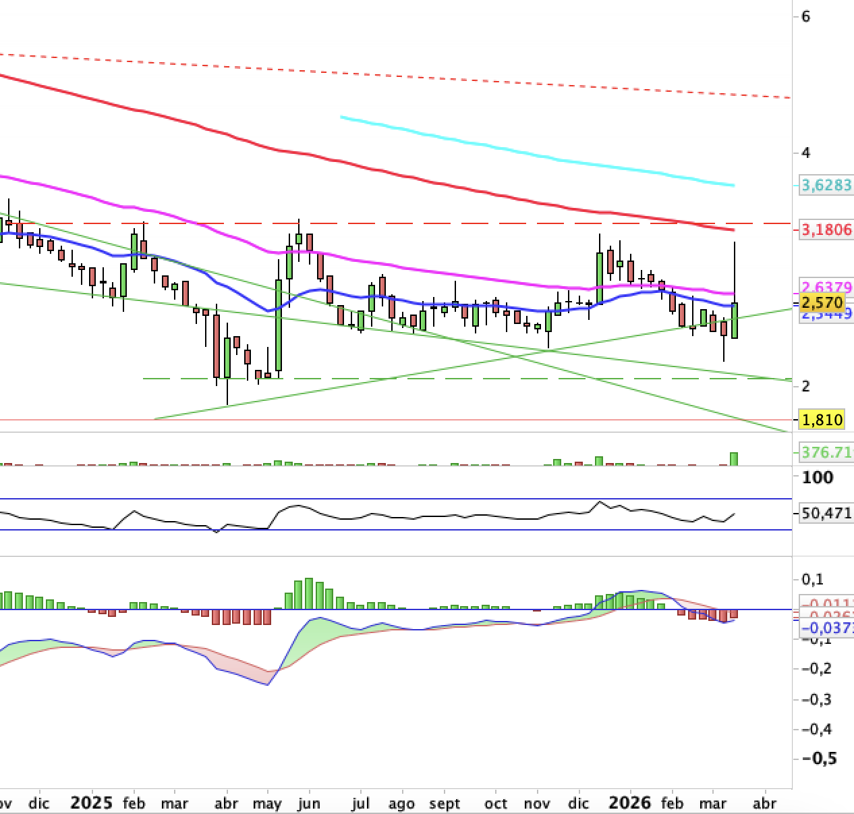Click the 2026 year marker on time axis
The width and height of the screenshot is (854, 814).
(629, 803)
